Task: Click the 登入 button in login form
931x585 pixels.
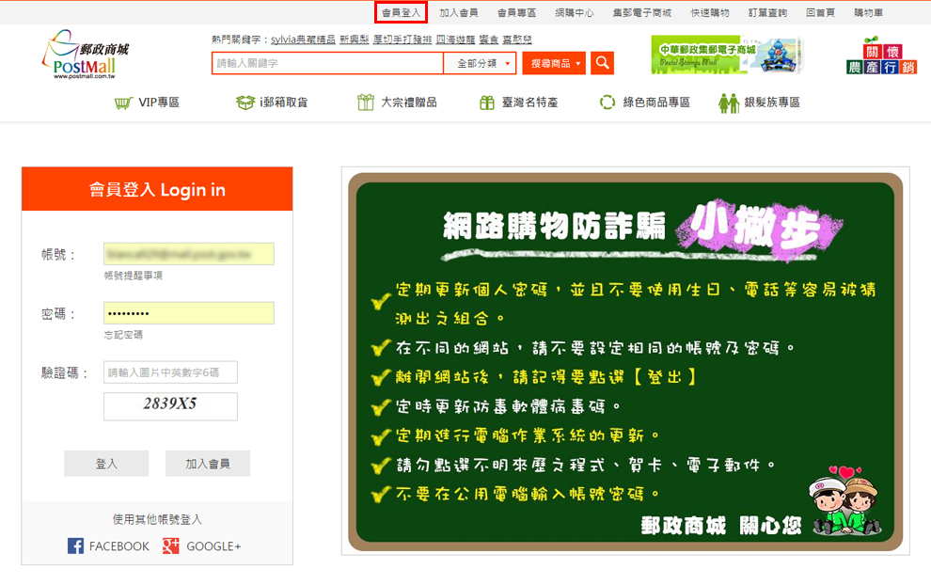Action: pyautogui.click(x=106, y=464)
